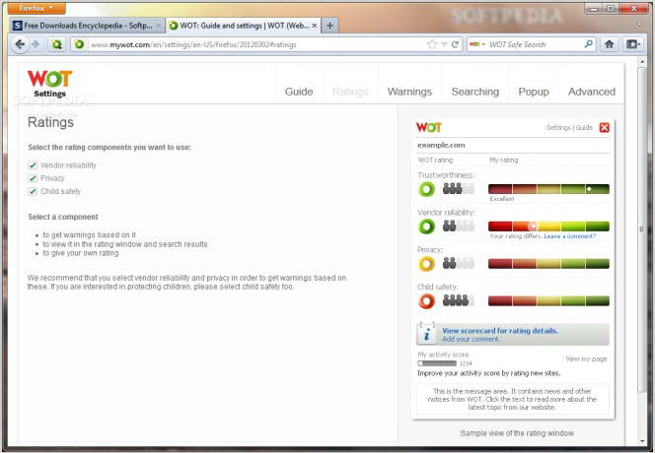This screenshot has height=453, width=655.
Task: Set the Privacy rating bar
Action: pos(548,264)
